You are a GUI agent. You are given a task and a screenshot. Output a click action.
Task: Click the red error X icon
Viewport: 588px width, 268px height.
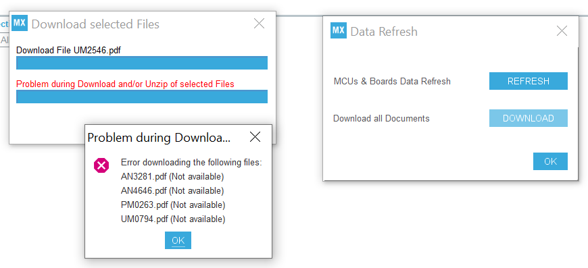[101, 165]
